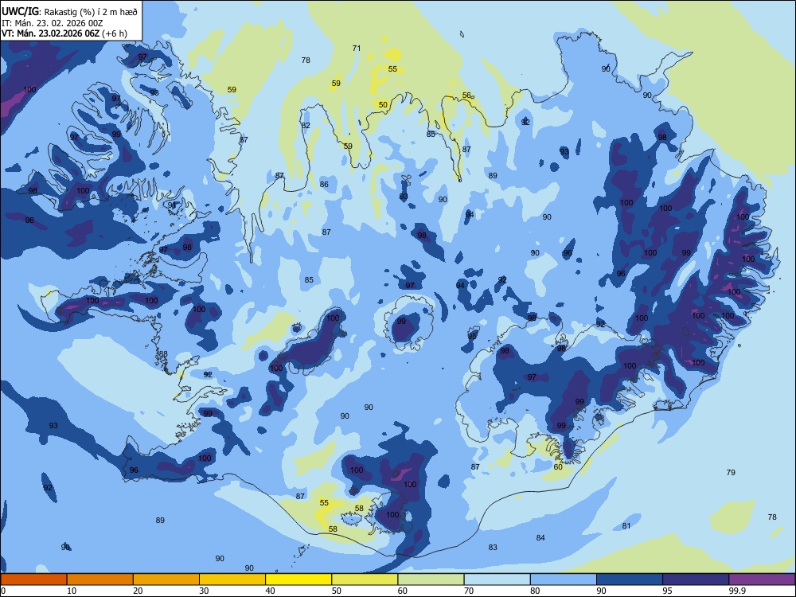Select the medium blue 80–90 legend swatch
The width and height of the screenshot is (796, 597).
pyautogui.click(x=564, y=579)
